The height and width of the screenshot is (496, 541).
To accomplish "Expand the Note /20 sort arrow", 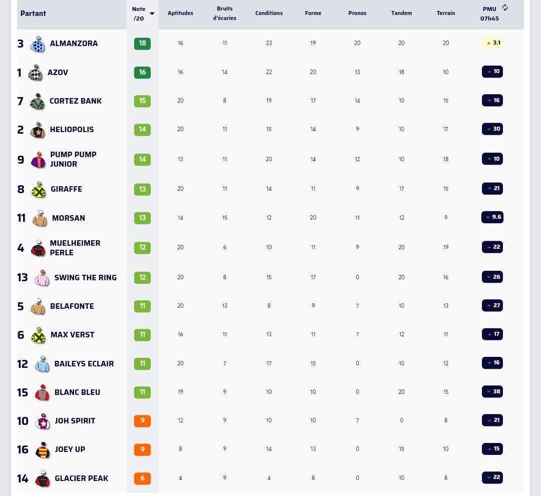I will point(152,14).
